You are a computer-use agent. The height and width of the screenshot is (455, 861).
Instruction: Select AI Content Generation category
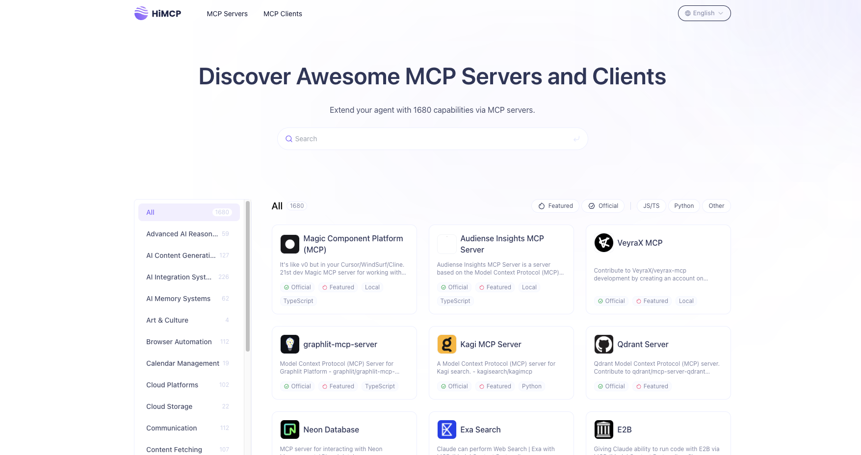(x=189, y=255)
